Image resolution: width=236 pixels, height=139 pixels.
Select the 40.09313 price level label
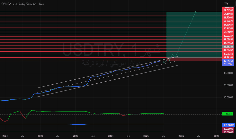click(228, 54)
